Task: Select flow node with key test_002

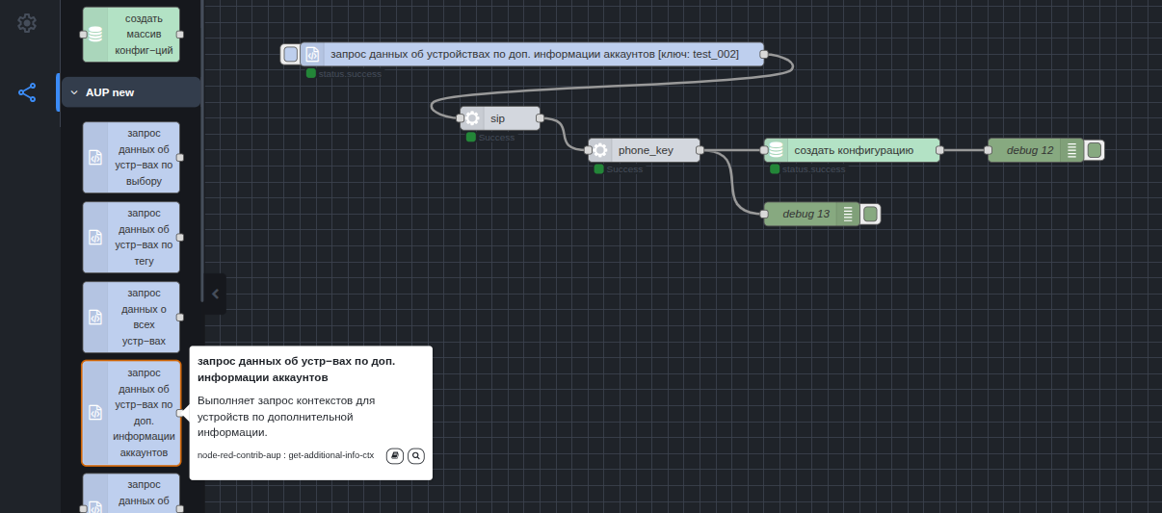Action: (x=532, y=54)
